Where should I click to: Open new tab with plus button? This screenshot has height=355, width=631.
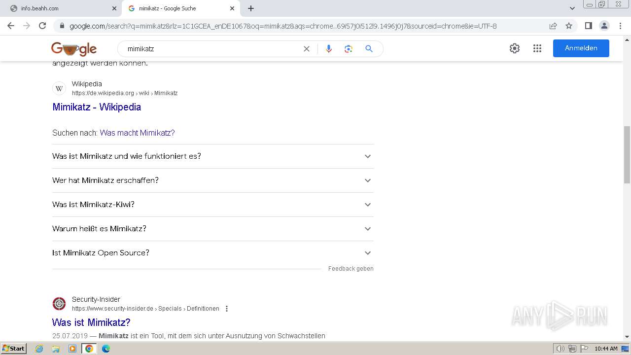pyautogui.click(x=251, y=8)
